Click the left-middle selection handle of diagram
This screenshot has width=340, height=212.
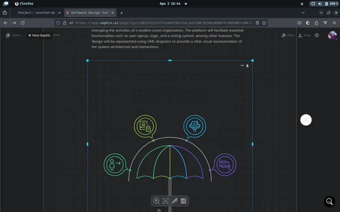(x=87, y=144)
